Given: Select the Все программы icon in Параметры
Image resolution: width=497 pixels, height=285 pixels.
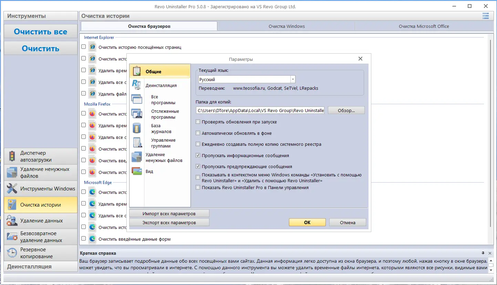Looking at the screenshot, I should tap(137, 99).
